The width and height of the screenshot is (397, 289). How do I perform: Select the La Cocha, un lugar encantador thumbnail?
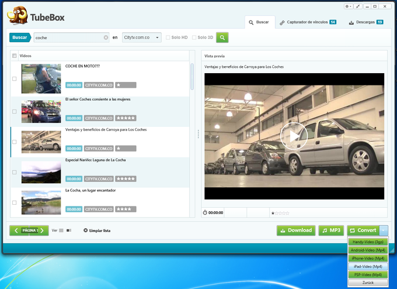(x=41, y=203)
